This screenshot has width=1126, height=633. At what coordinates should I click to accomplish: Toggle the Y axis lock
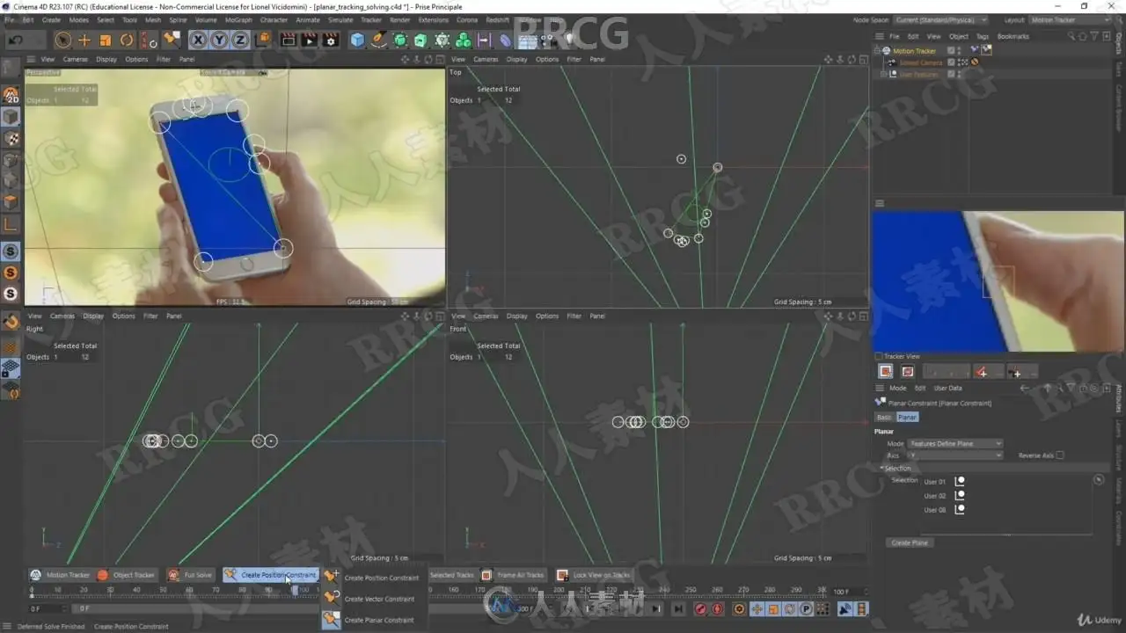[x=219, y=40]
